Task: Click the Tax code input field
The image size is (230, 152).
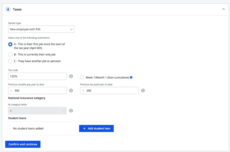Action: 37,76
